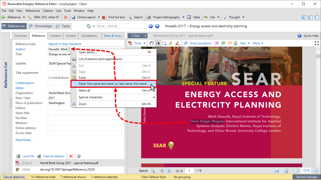Go to next page with down arrow
This screenshot has height=180, width=321.
pyautogui.click(x=169, y=171)
